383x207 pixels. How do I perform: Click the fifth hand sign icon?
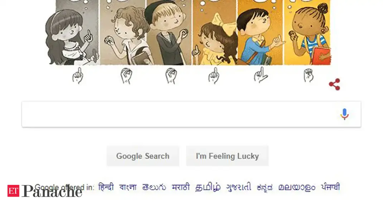point(260,75)
